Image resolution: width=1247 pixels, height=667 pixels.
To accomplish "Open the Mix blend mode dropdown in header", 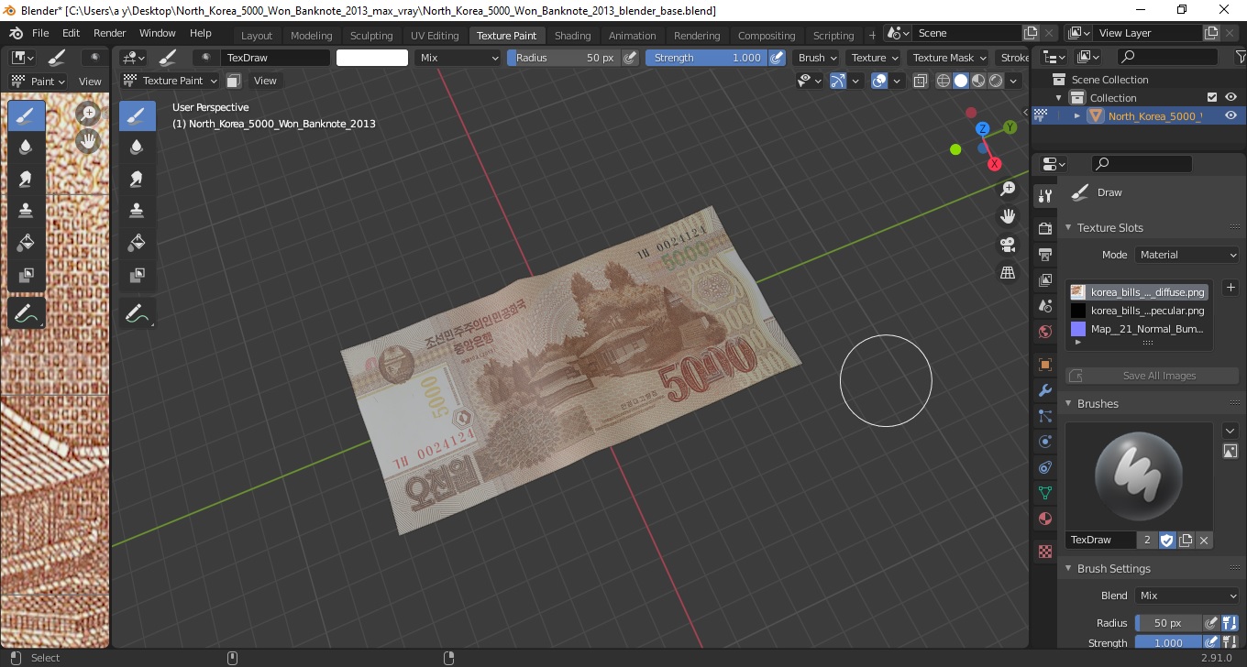I will [458, 58].
